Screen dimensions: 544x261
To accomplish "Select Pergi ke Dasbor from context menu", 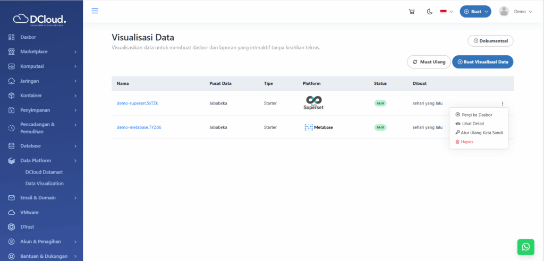I will click(477, 115).
